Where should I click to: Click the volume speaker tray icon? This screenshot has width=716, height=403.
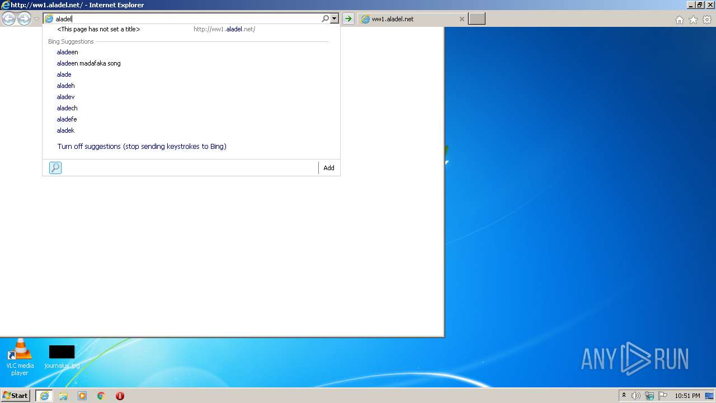pyautogui.click(x=636, y=396)
